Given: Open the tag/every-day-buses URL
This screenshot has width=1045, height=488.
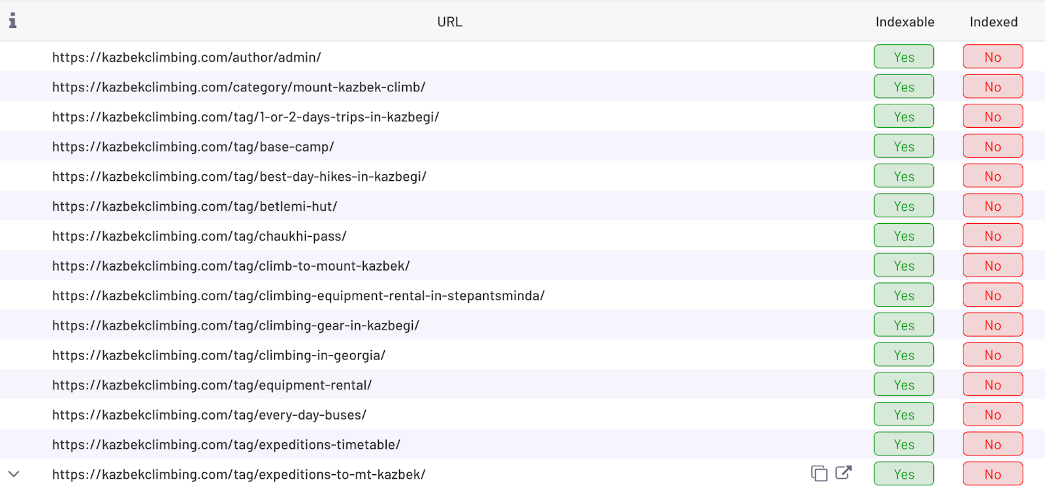Looking at the screenshot, I should (x=209, y=415).
